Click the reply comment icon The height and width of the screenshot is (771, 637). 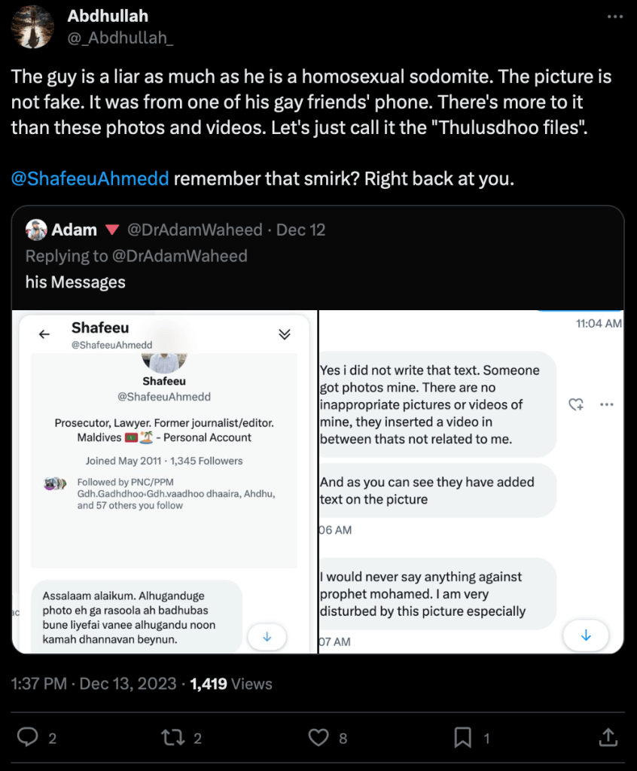tap(28, 737)
